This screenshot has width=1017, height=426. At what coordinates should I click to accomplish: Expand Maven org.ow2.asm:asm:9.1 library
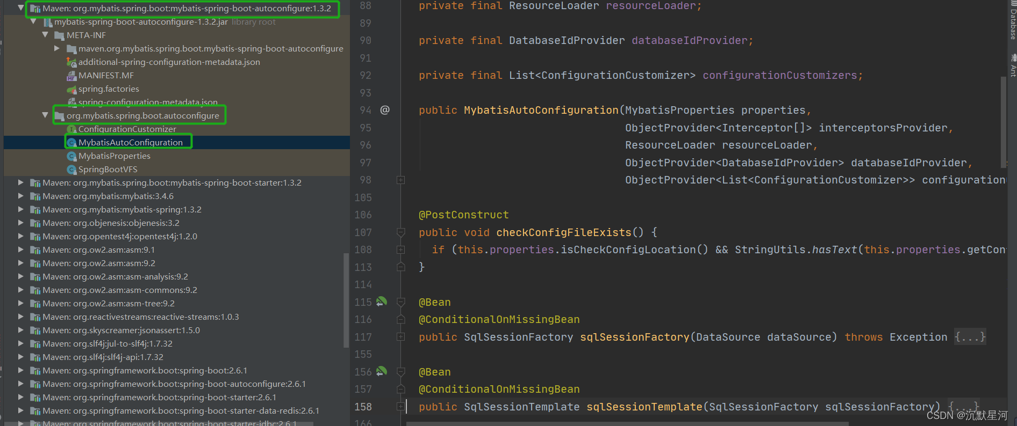(x=21, y=249)
